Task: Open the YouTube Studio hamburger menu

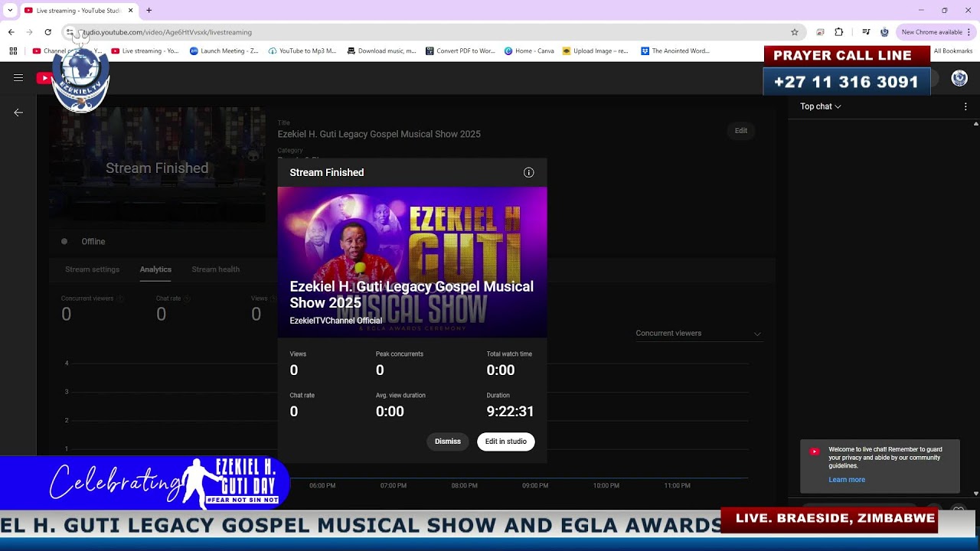Action: point(18,78)
